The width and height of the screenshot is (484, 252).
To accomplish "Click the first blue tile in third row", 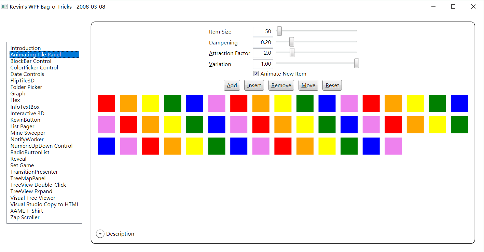I will [x=107, y=146].
